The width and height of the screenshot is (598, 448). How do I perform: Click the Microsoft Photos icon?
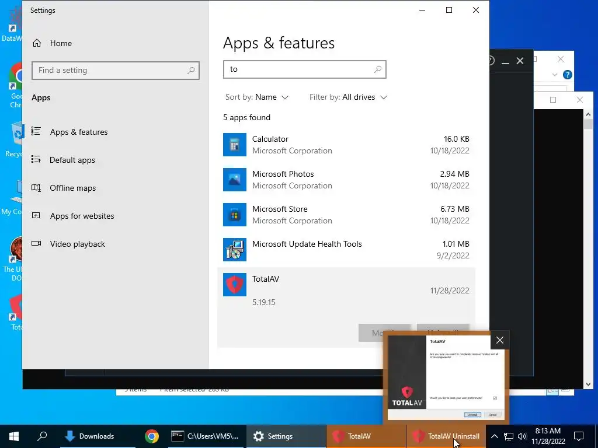click(x=235, y=180)
